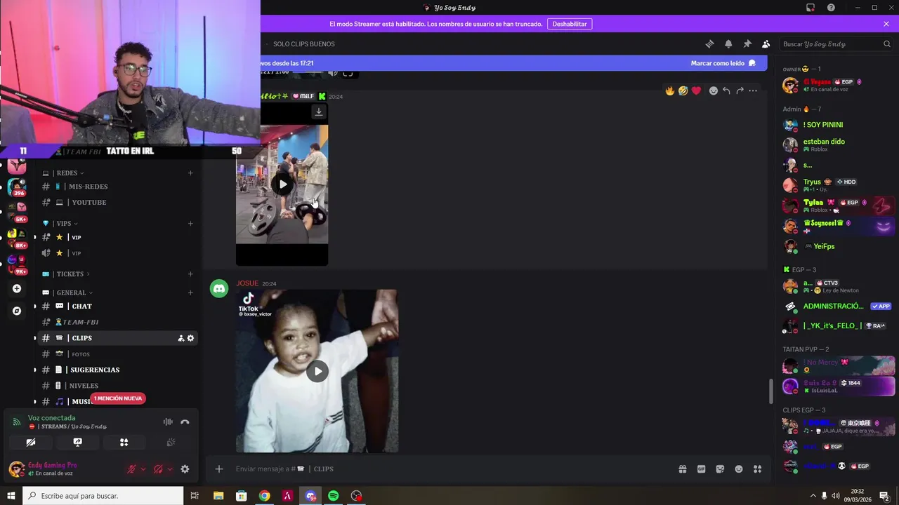Collapse the REDES category

pos(67,173)
